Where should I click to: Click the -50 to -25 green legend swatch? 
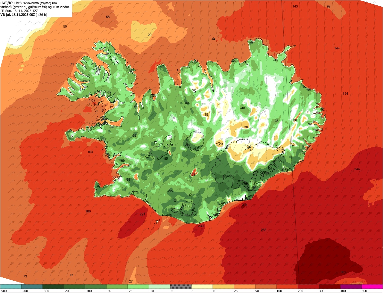(117, 286)
